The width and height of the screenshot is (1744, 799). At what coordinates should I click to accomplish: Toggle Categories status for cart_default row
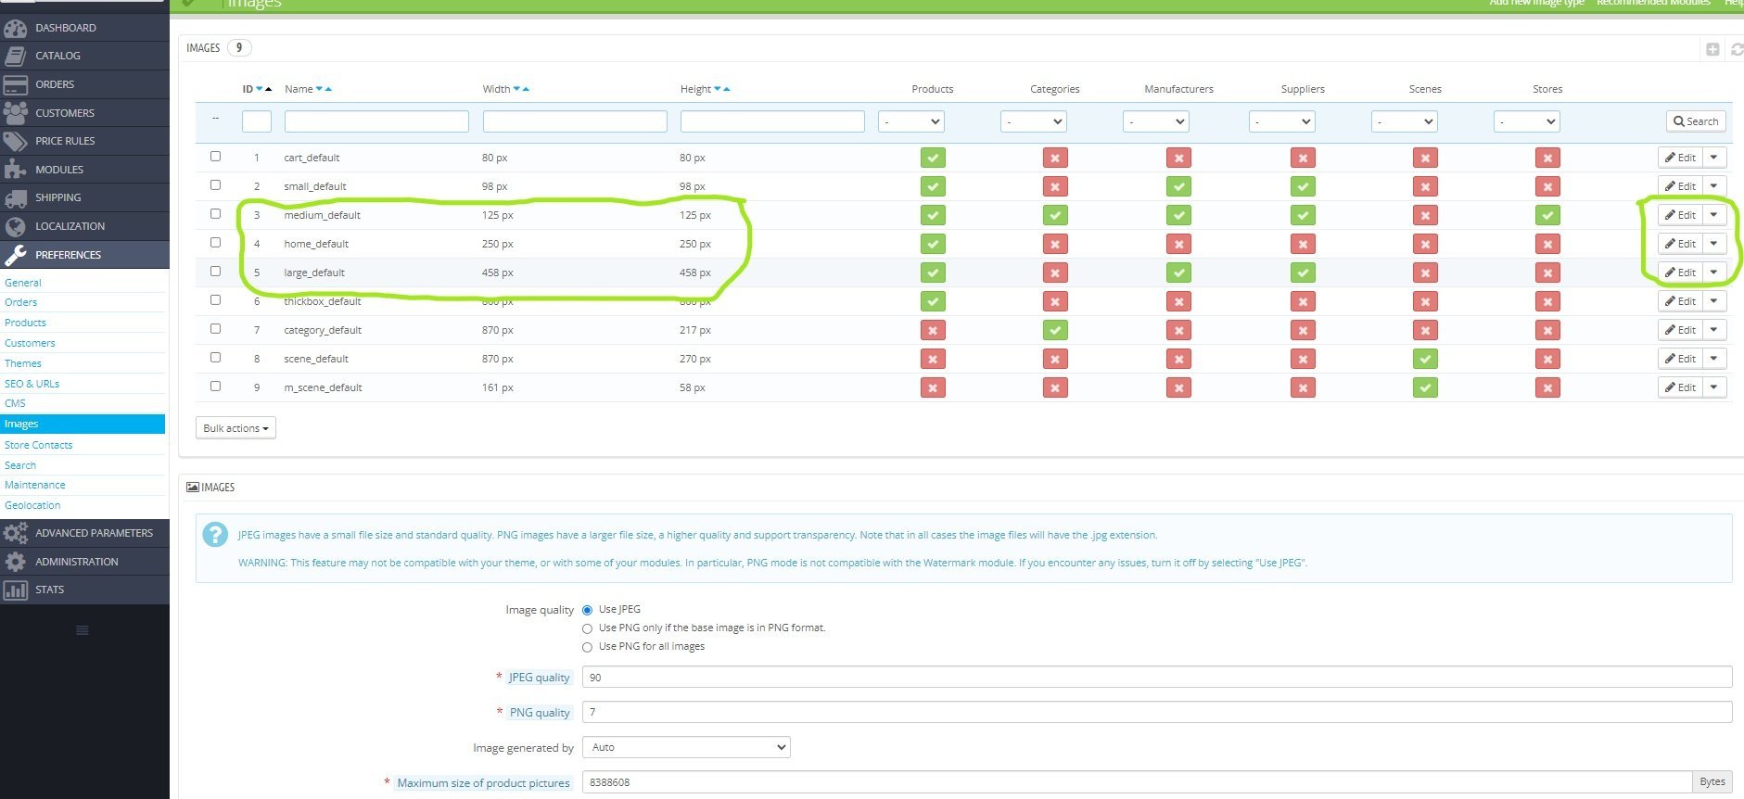click(1055, 158)
